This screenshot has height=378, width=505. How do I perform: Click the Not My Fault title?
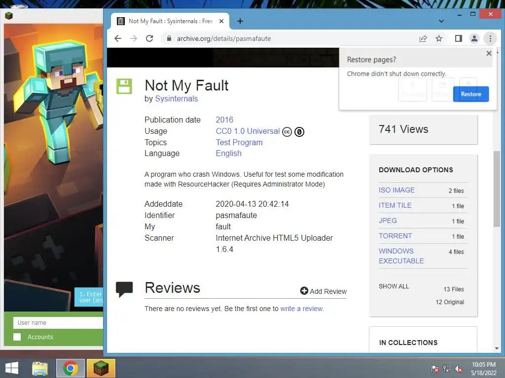(186, 86)
